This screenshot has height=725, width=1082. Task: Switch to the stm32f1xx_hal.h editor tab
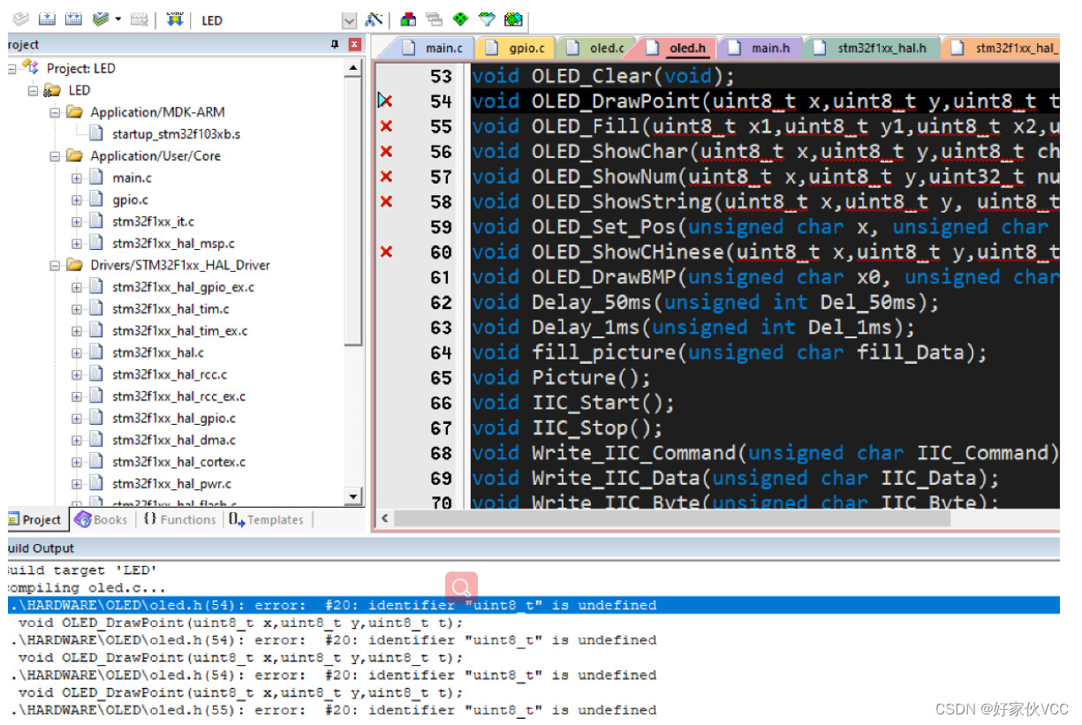click(x=871, y=48)
